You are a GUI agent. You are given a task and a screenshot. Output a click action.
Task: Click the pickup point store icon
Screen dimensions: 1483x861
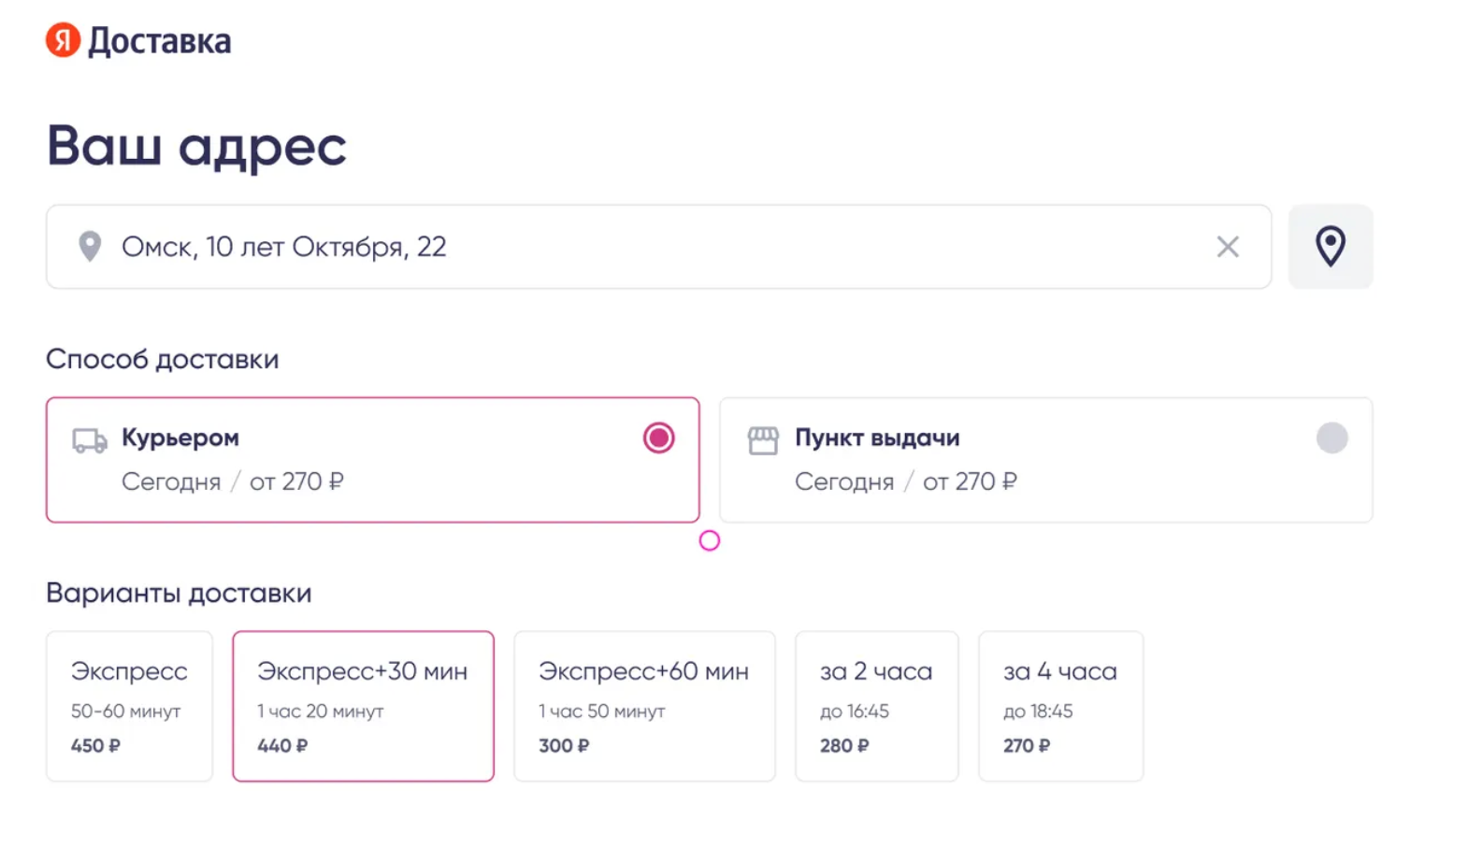[763, 440]
